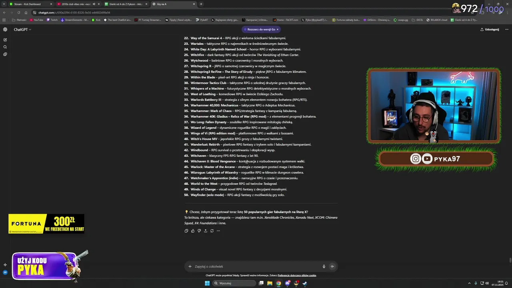Open Discord from the taskbar
The width and height of the screenshot is (512, 288).
(x=288, y=283)
